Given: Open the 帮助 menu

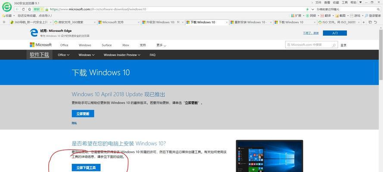Looking at the screenshot, I should click(353, 3).
